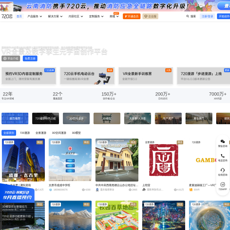Expand 产品服务 dropdown menu
The width and height of the screenshot is (230, 230).
pos(34,16)
